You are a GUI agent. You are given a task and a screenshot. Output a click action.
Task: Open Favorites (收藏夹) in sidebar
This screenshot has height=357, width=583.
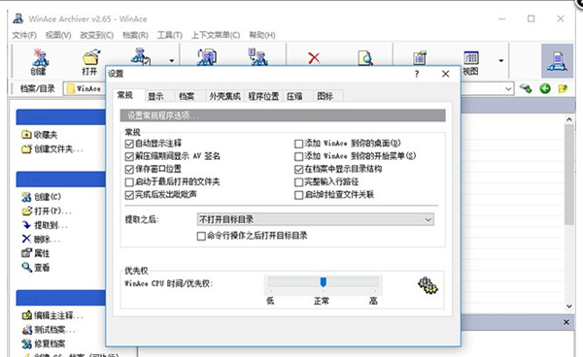[x=40, y=134]
